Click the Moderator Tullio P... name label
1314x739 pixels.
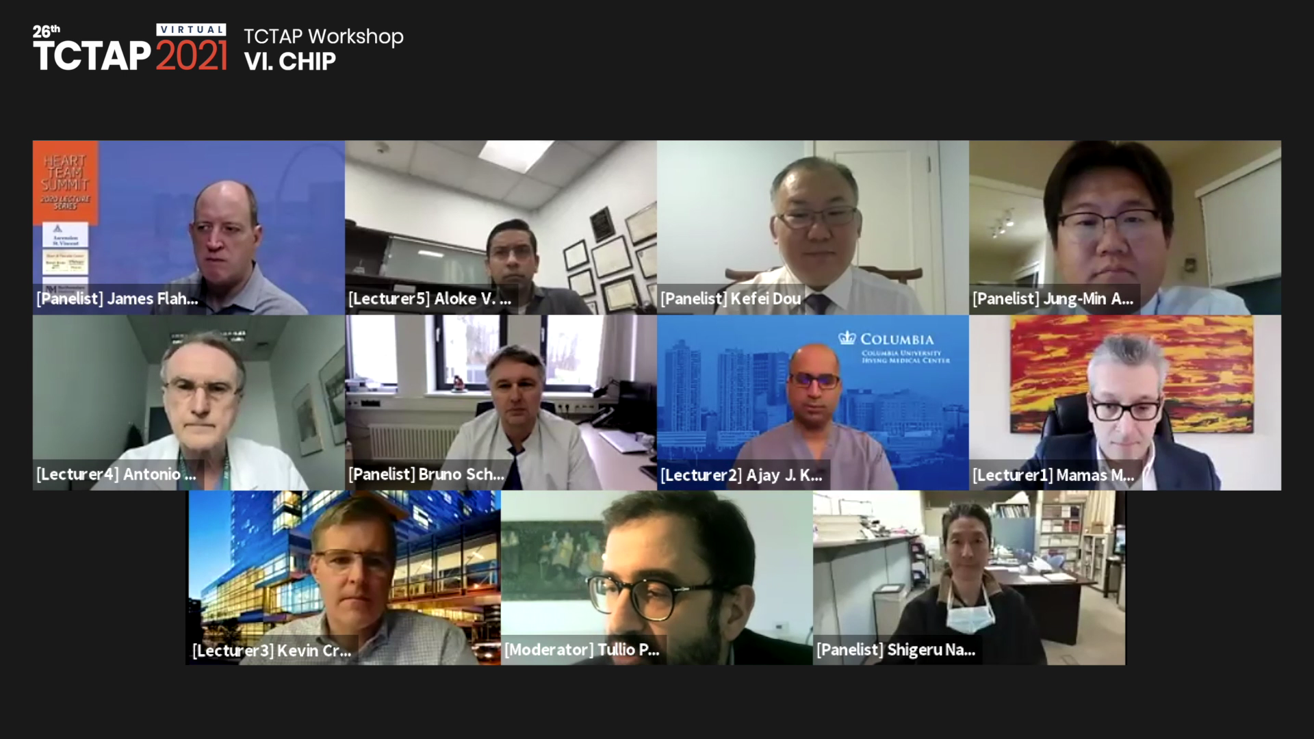point(582,650)
